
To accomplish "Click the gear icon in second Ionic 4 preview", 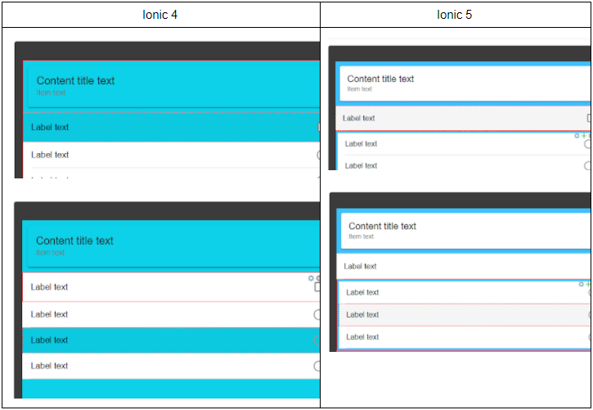I will [x=311, y=278].
